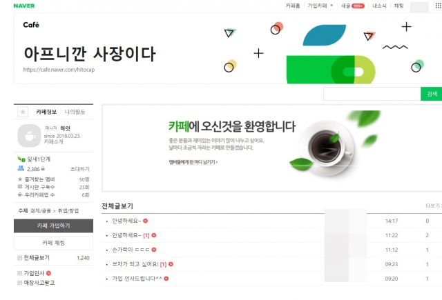Open 멤버들에게 한마디 남기기 link

193,162
